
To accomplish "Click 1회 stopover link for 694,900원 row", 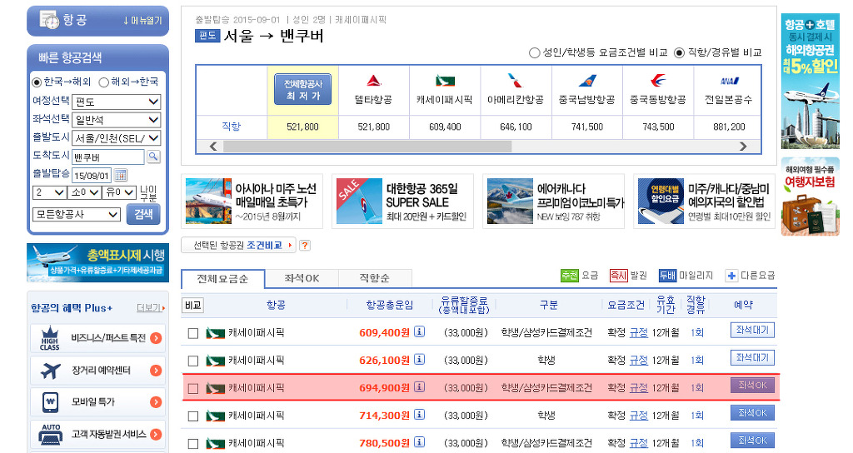I will pos(697,388).
